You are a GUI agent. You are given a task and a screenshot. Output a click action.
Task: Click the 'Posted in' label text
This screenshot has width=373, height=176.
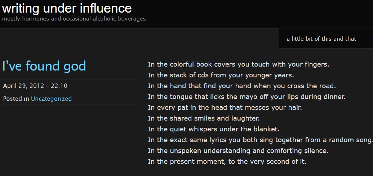16,99
